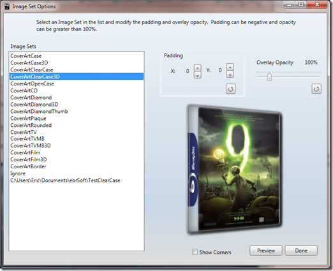This screenshot has height=271, width=333.
Task: Close the Image Set Options dialog
Action: tap(317, 4)
